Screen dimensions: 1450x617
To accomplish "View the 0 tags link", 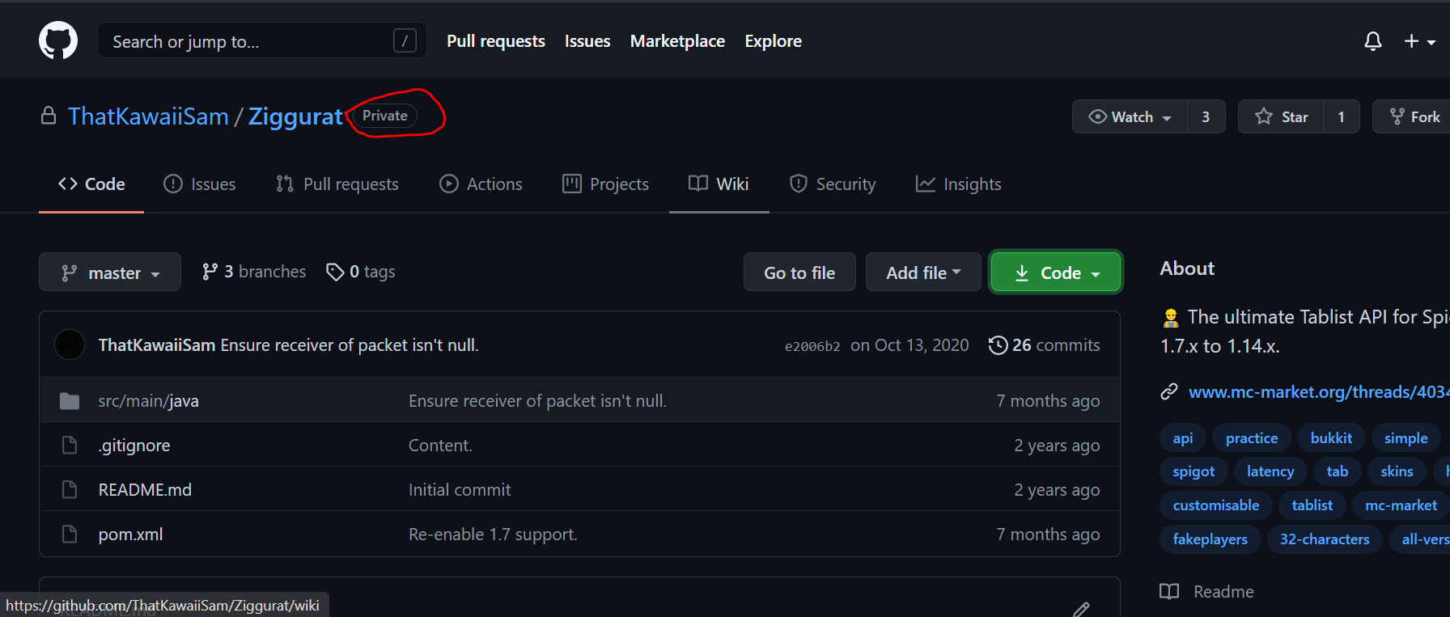I will click(361, 272).
